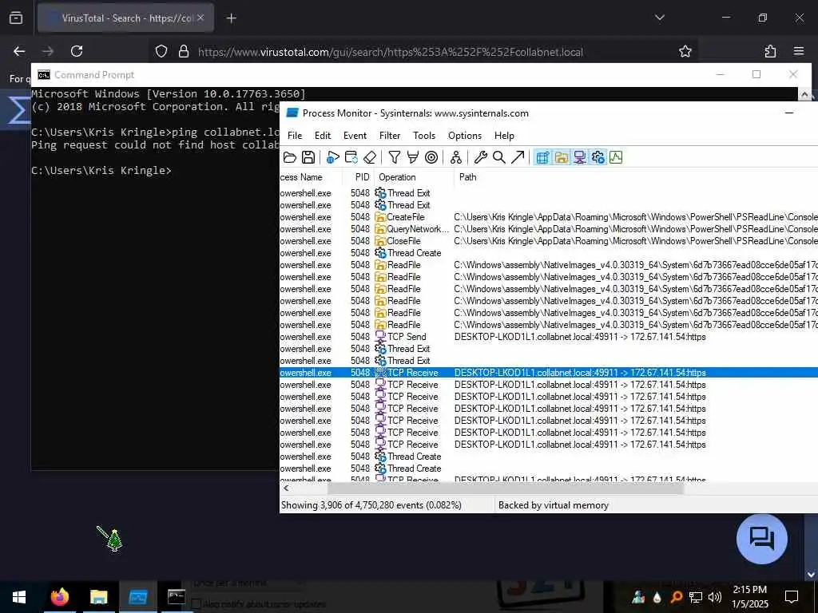Open Firefox View icon beside tabs

pyautogui.click(x=16, y=18)
